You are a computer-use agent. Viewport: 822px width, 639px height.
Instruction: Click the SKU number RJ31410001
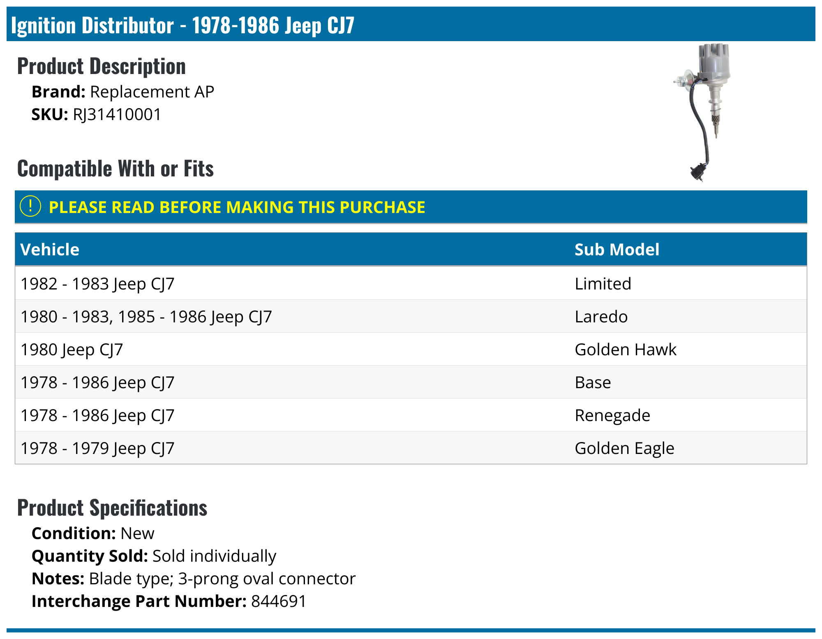[x=117, y=115]
